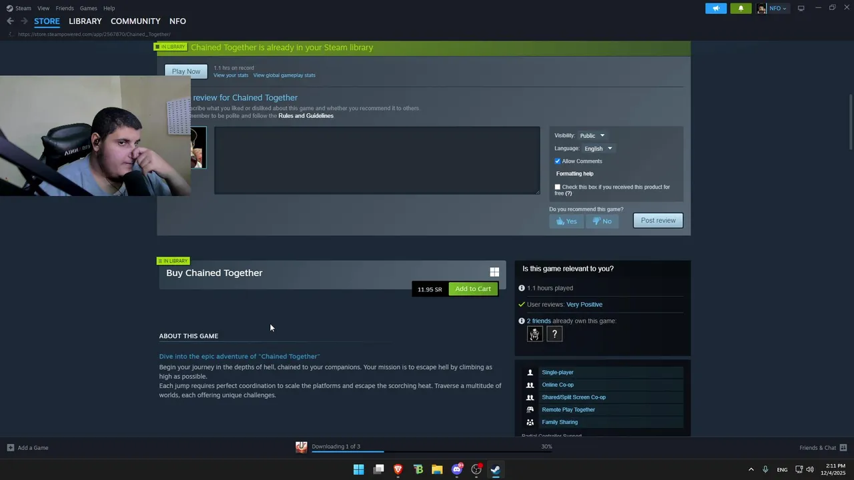The width and height of the screenshot is (854, 480).
Task: Switch to the STORE tab
Action: pyautogui.click(x=47, y=21)
